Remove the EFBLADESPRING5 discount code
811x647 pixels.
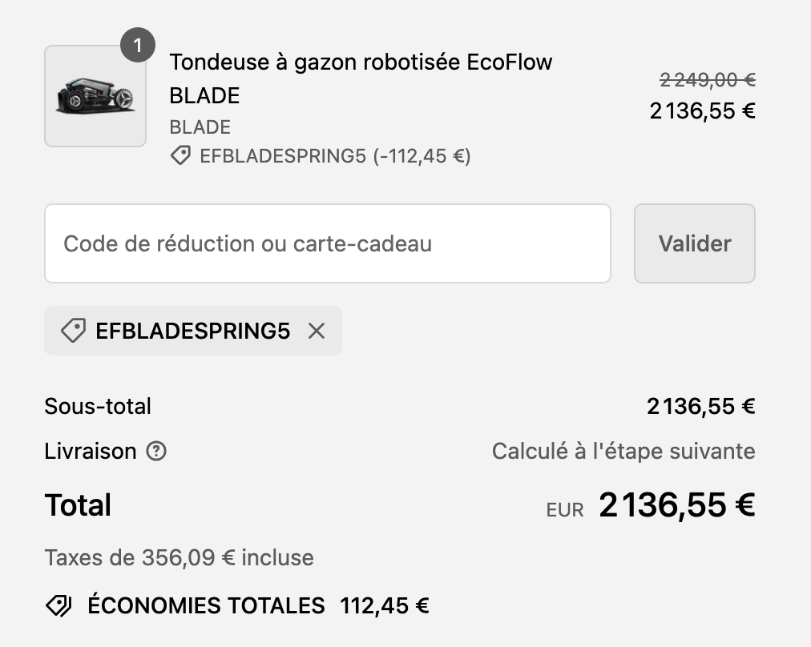317,331
